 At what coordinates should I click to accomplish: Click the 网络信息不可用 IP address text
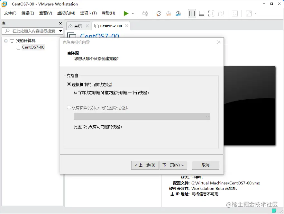205,194
